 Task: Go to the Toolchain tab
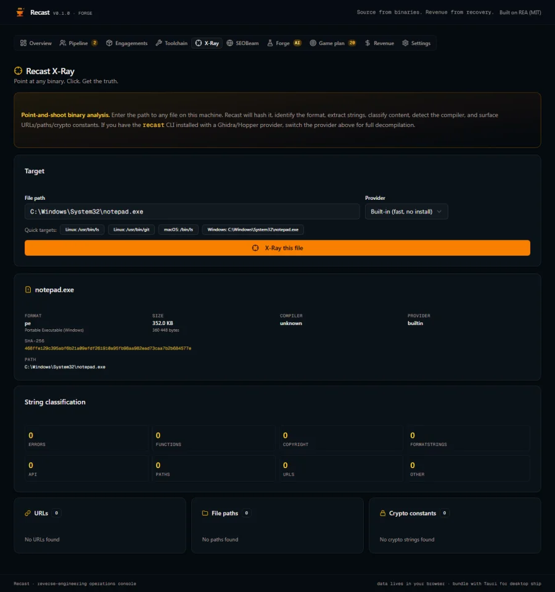[x=171, y=43]
